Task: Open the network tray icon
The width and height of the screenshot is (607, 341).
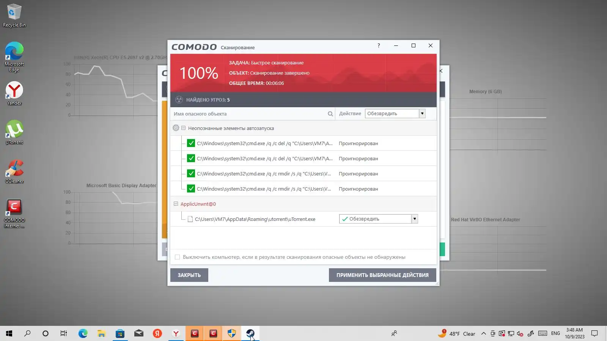Action: tap(511, 333)
